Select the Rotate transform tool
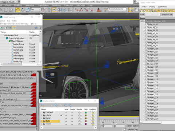Screen dimensions: 175x131 [x=23, y=10]
